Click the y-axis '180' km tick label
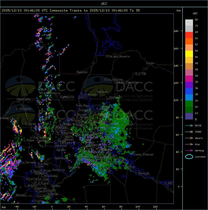 (x=176, y=31)
